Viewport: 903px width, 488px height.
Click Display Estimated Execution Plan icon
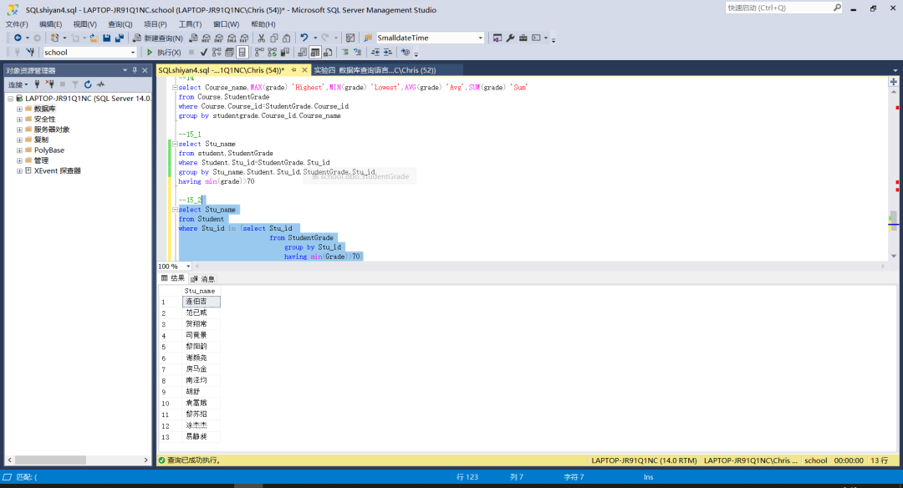click(217, 53)
